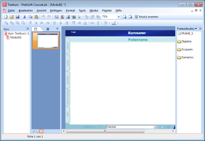
Task: Open the Bearbeiten menu
Action: coord(26,11)
